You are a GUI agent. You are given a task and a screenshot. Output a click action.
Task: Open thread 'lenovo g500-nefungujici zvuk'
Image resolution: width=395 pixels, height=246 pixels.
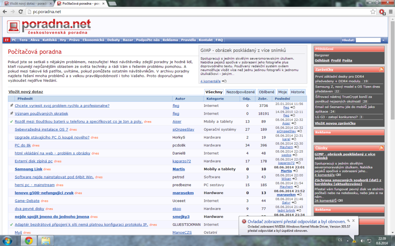pos(44,193)
